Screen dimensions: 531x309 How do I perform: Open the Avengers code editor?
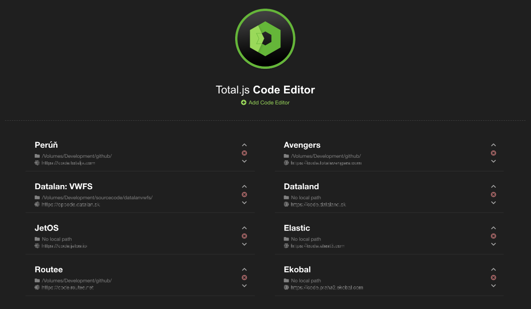pos(302,145)
